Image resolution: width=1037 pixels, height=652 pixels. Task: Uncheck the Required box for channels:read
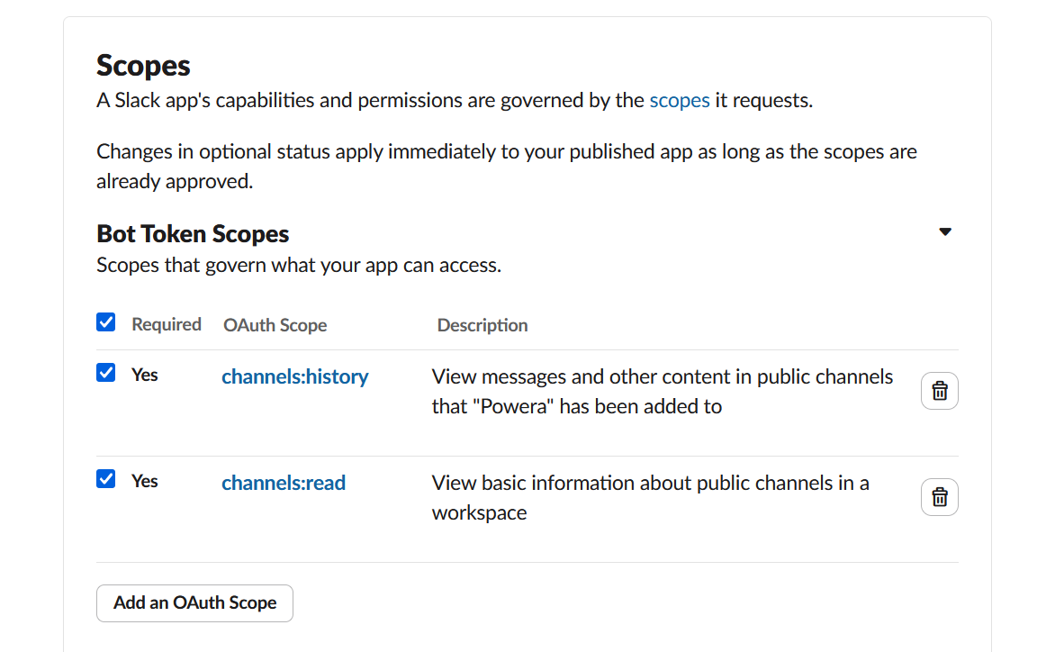pyautogui.click(x=106, y=479)
